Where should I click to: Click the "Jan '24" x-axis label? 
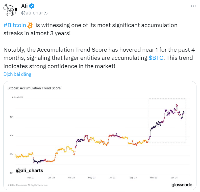pyautogui.click(x=174, y=178)
